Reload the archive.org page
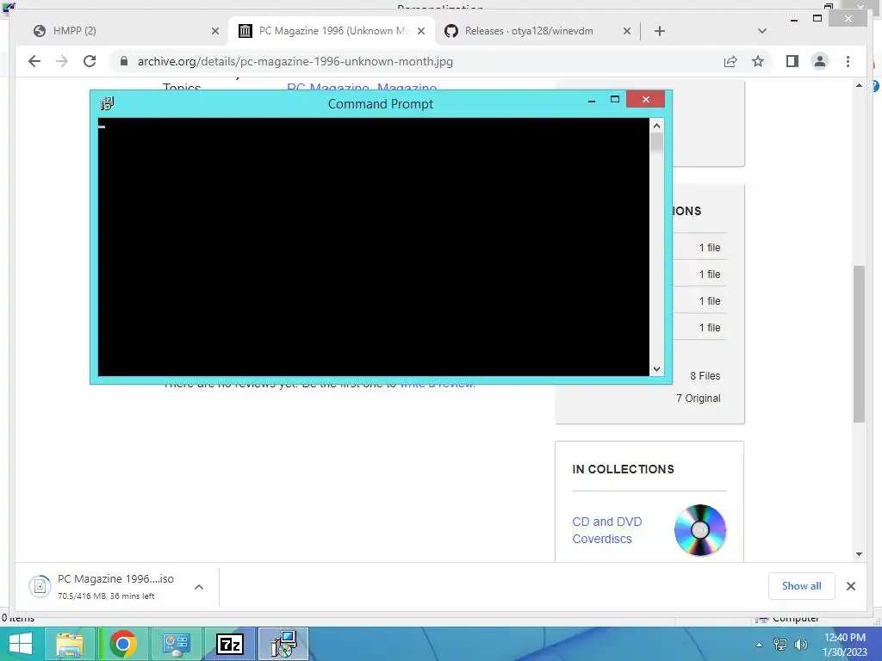Screen dimensions: 882x661 pyautogui.click(x=90, y=61)
